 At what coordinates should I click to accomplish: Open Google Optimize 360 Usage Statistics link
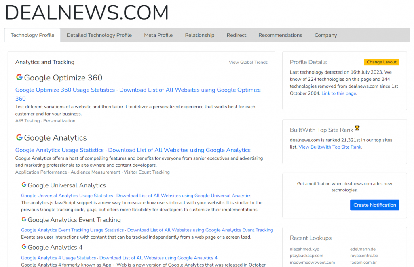[x=65, y=90]
